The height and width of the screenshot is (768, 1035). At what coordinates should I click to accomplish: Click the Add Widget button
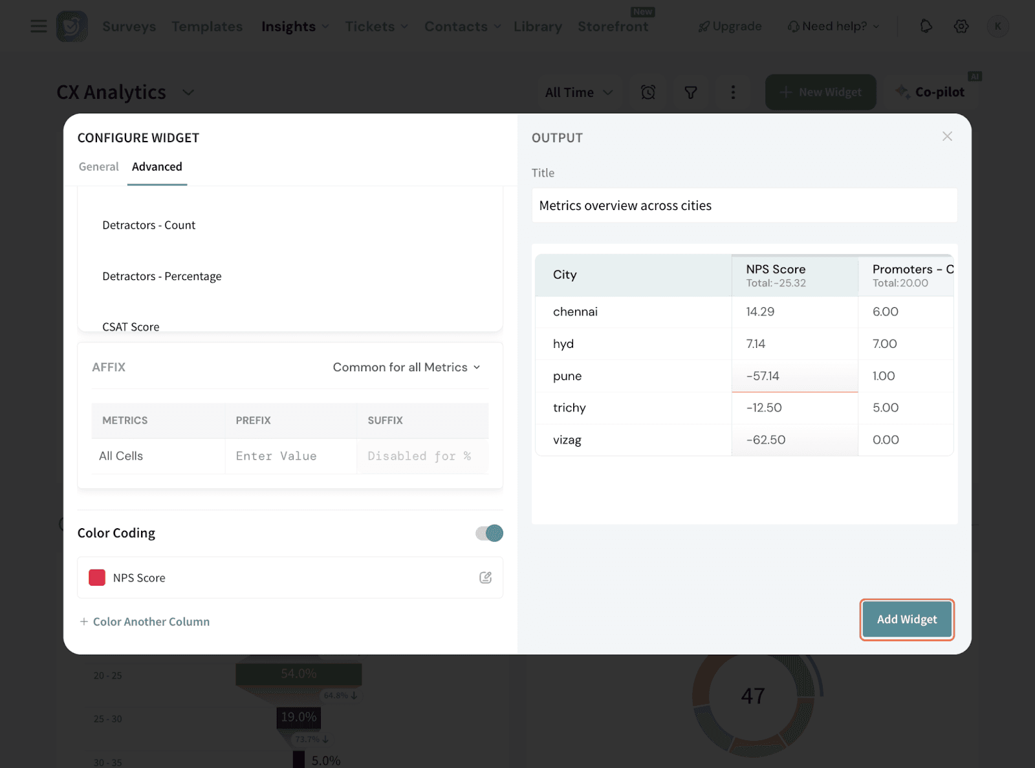click(x=906, y=619)
